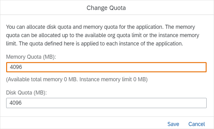Viewport: 214px width, 129px height.
Task: Click the 'Instance memory limit 0 MB' text
Action: pos(117,80)
